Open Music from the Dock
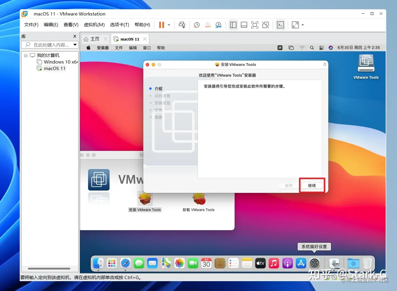Image resolution: width=397 pixels, height=291 pixels. pyautogui.click(x=274, y=263)
